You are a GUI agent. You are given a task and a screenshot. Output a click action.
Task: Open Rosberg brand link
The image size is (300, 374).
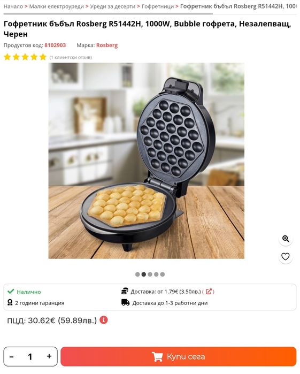(x=107, y=45)
